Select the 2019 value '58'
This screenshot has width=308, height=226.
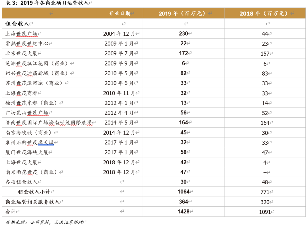(183, 152)
